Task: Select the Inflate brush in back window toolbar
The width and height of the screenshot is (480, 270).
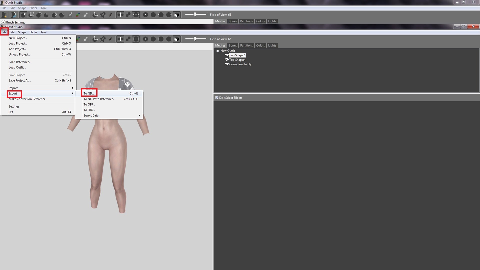Action: click(39, 15)
